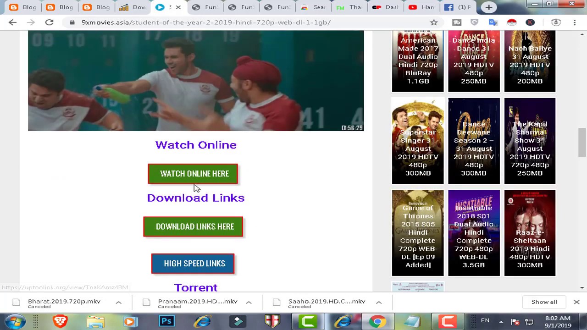This screenshot has width=587, height=330.
Task: Click Show all downloads button
Action: tap(544, 302)
